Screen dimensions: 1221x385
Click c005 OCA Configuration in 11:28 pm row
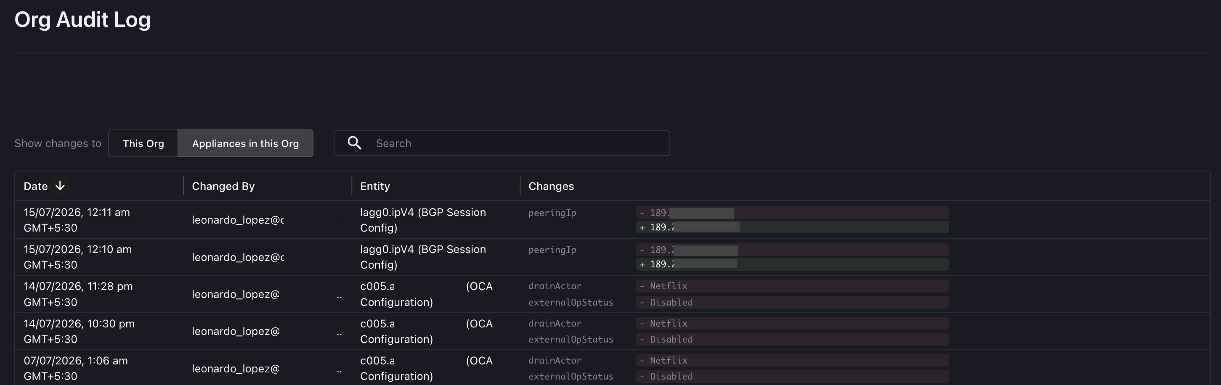point(427,294)
